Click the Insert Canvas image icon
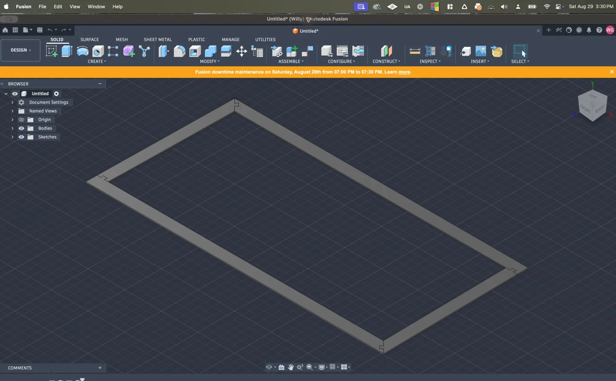The image size is (616, 381). pos(481,51)
